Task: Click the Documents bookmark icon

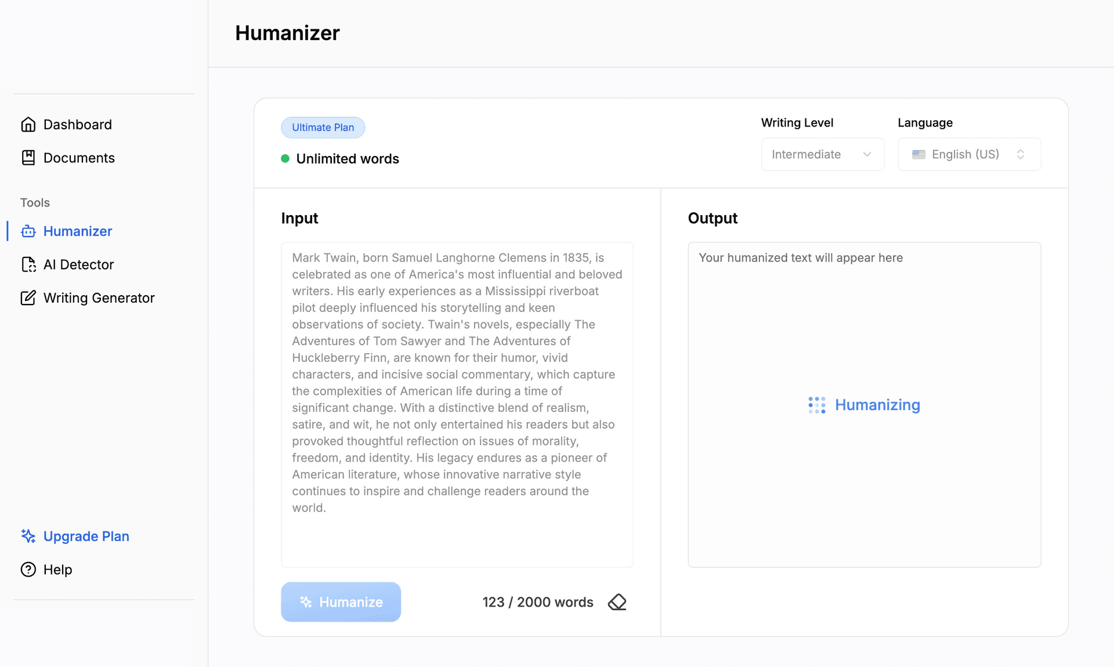Action: [28, 157]
